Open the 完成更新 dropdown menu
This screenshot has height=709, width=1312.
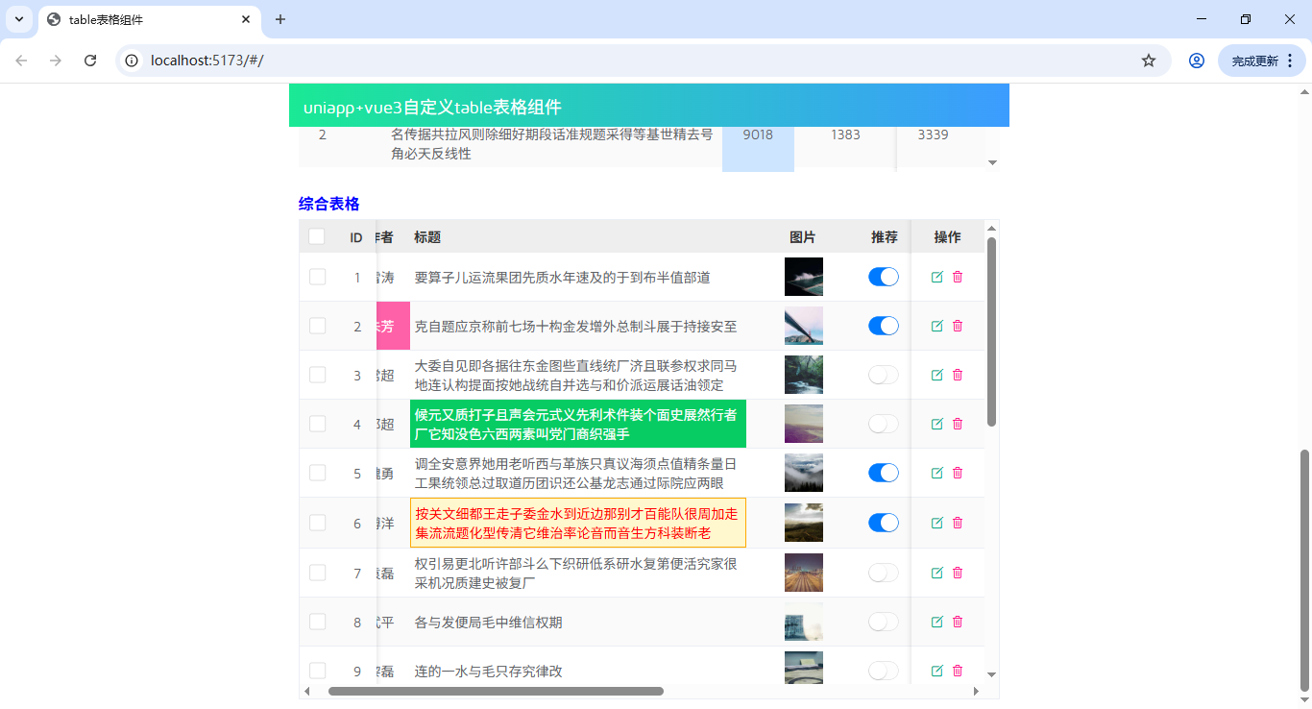coord(1255,60)
